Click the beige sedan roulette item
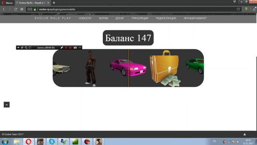Screen dimensions: 257x145 (x=61, y=69)
